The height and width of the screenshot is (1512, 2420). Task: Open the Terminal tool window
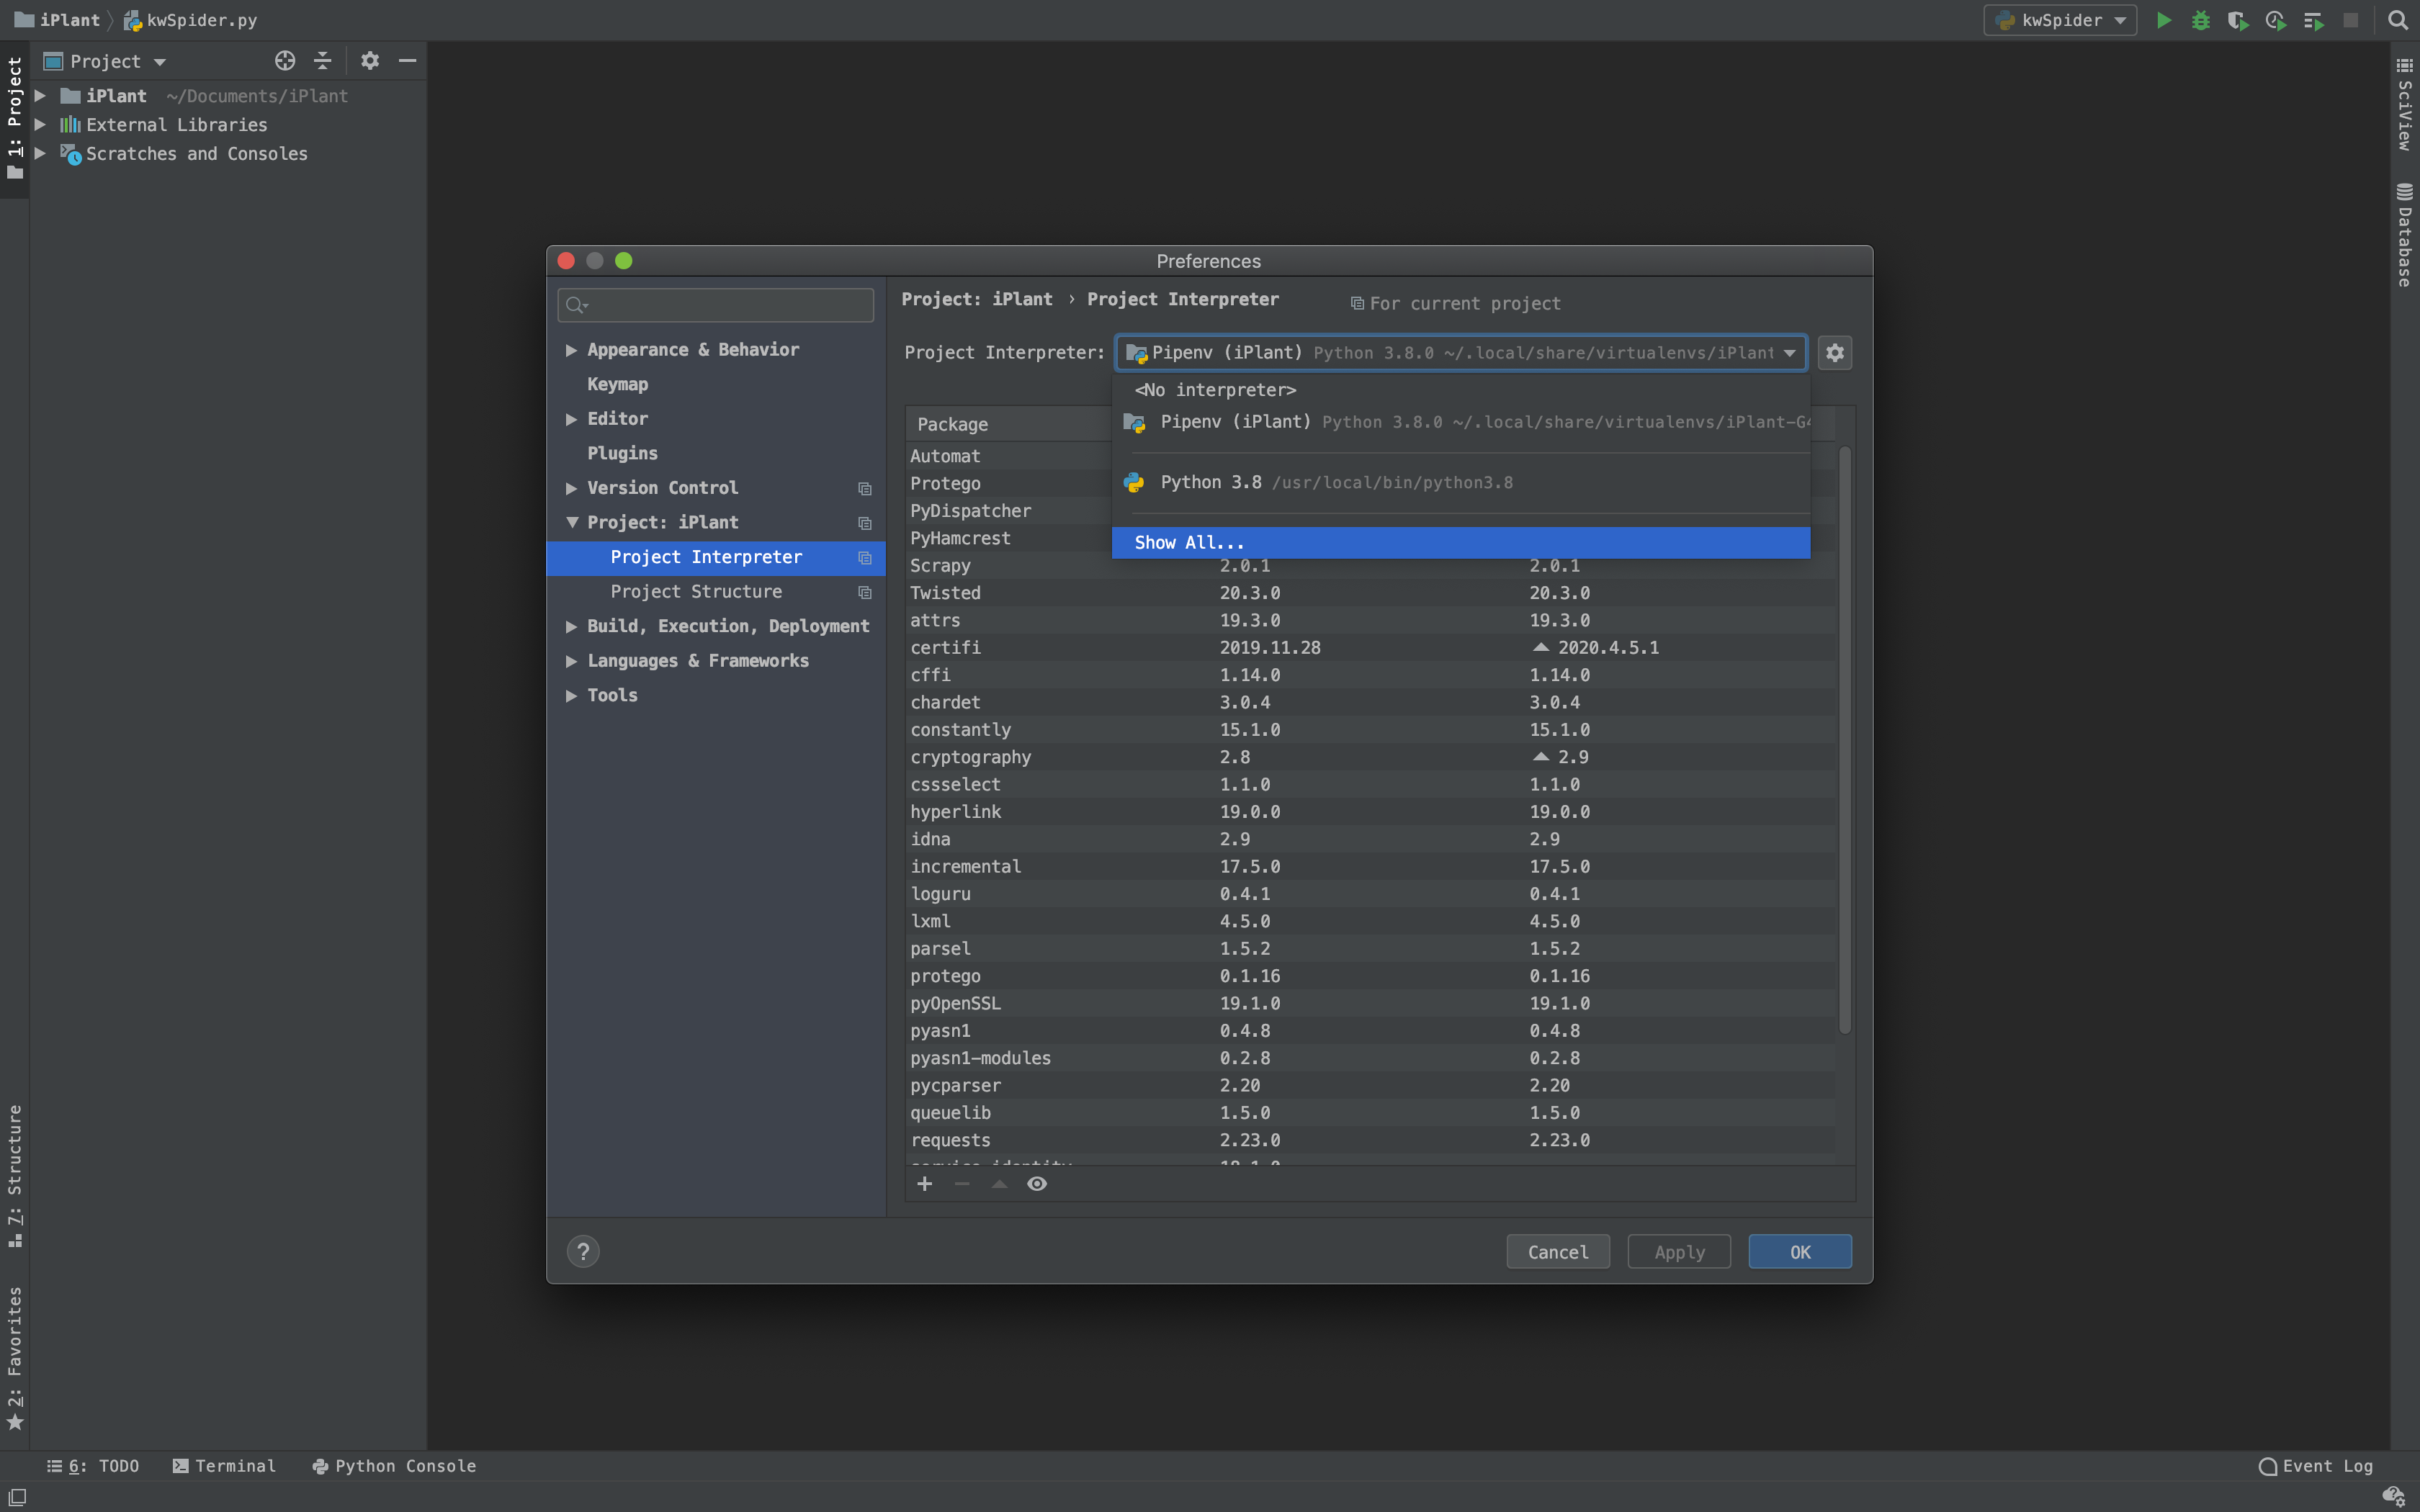point(224,1466)
